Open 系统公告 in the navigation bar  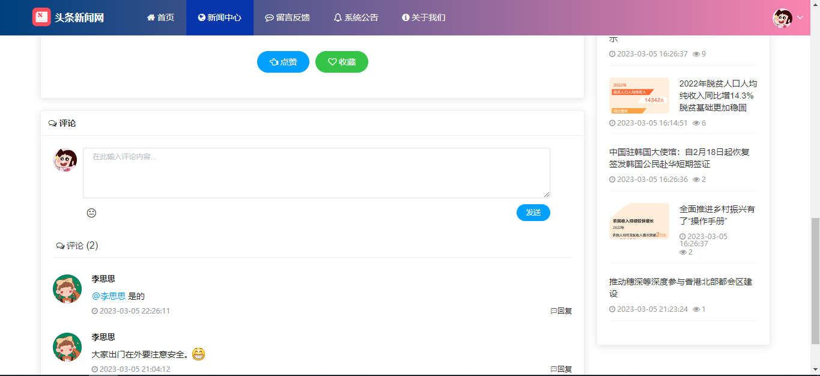coord(356,17)
